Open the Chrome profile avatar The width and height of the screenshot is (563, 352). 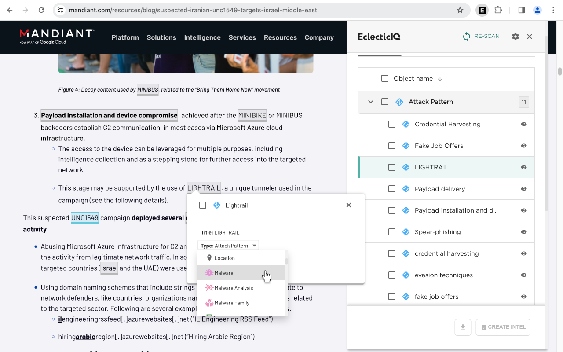coord(537,10)
